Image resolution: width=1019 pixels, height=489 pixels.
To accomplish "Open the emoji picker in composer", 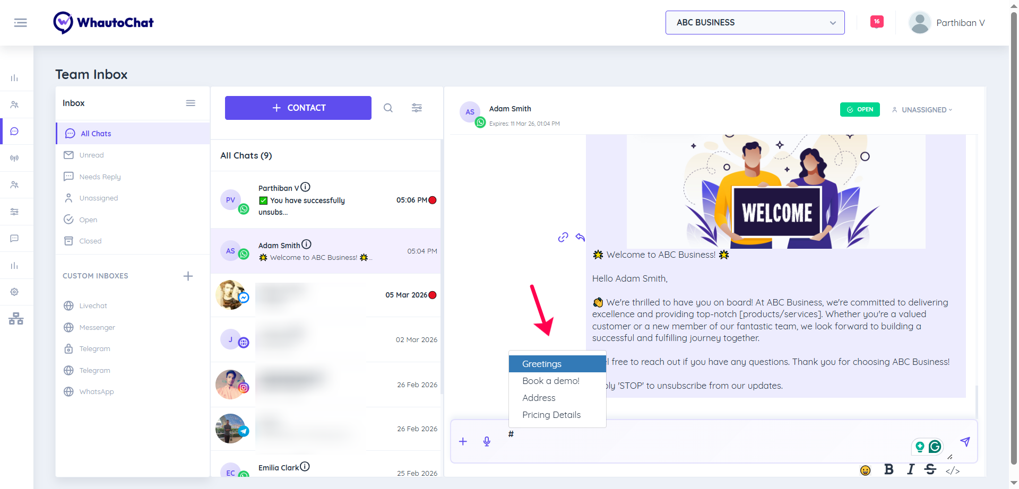I will (x=865, y=470).
